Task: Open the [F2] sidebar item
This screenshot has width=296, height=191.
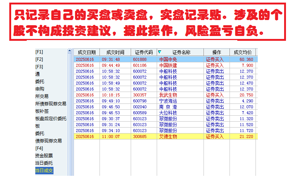Action: [x=39, y=59]
